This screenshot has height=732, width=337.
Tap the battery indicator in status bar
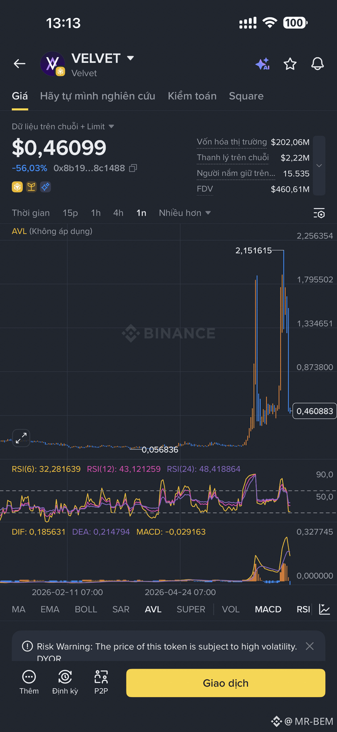coord(295,23)
